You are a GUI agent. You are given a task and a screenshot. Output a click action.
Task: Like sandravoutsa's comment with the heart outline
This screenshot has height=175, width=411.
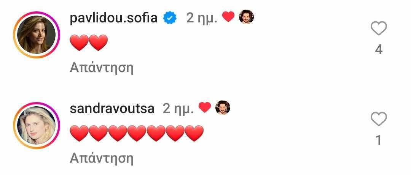click(x=379, y=119)
